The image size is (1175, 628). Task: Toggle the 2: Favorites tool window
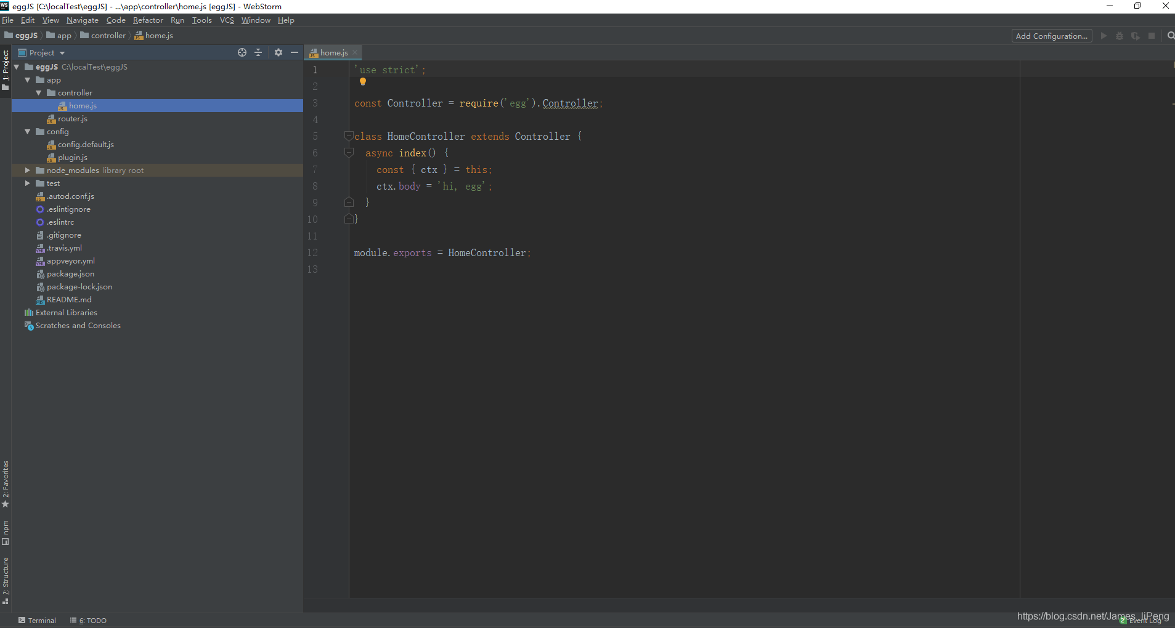(6, 484)
